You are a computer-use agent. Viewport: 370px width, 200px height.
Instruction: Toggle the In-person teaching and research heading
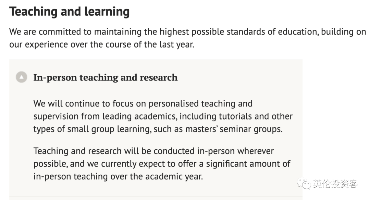(105, 78)
